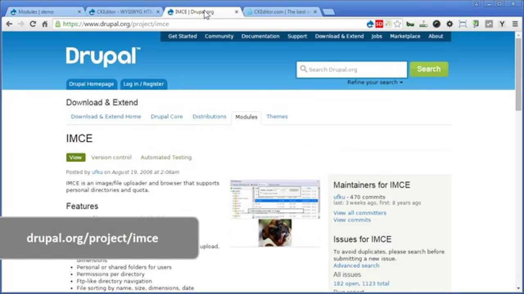The width and height of the screenshot is (524, 294).
Task: Click the 'View all committers' link
Action: pyautogui.click(x=360, y=213)
